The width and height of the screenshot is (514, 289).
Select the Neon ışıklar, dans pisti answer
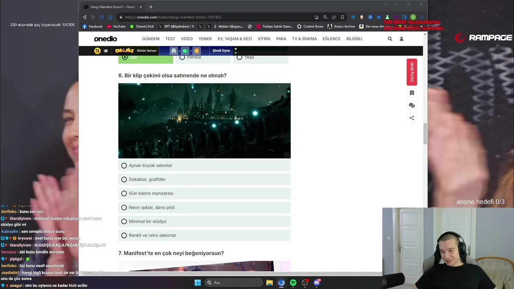(x=204, y=208)
